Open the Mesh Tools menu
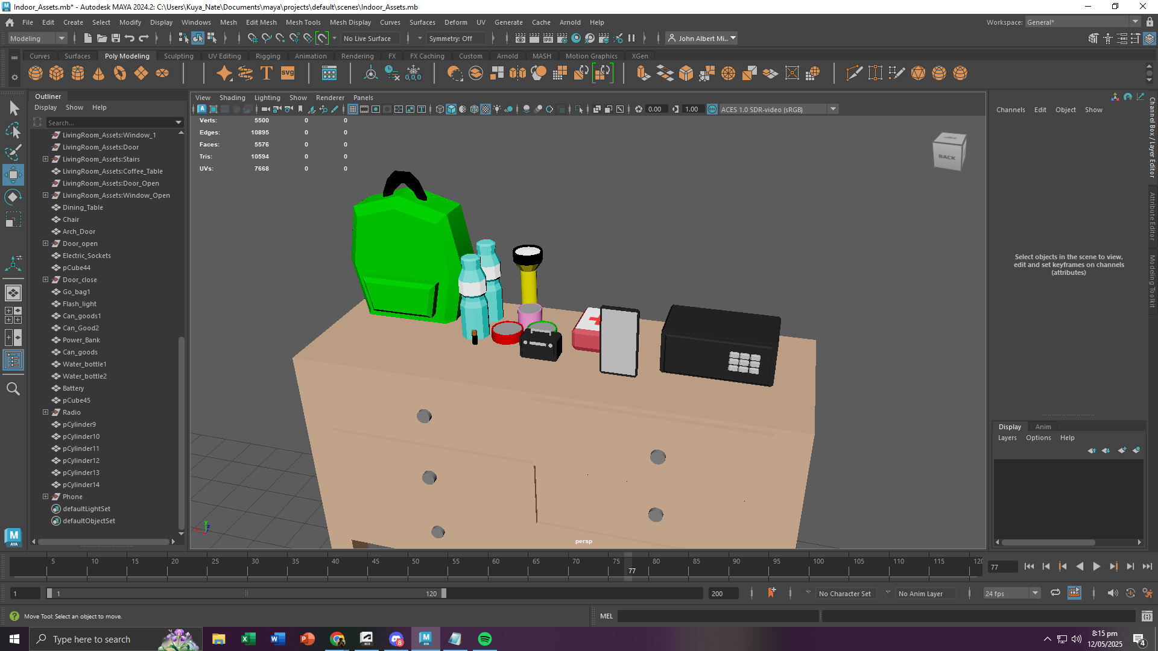1158x651 pixels. (x=303, y=22)
